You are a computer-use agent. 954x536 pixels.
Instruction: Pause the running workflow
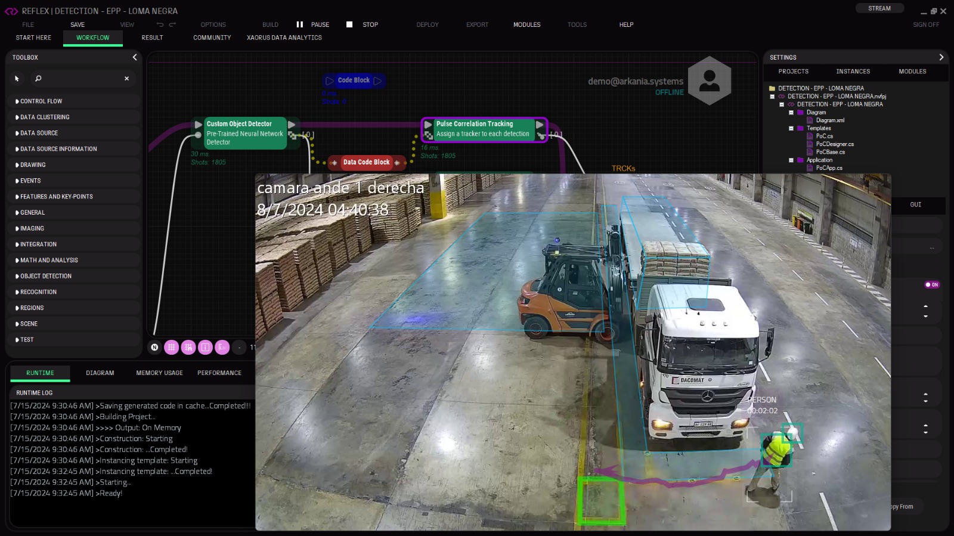(x=313, y=25)
